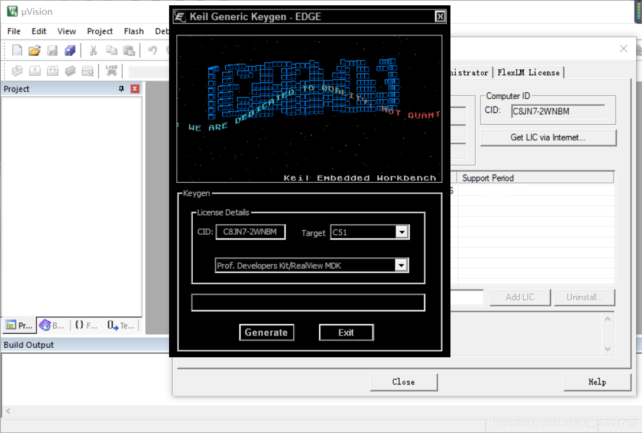Click the New file icon in µVision toolbar
642x433 pixels.
(17, 50)
